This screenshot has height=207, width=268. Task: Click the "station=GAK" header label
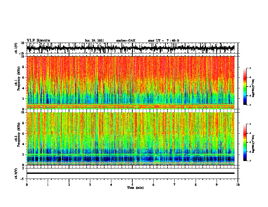(x=126, y=41)
